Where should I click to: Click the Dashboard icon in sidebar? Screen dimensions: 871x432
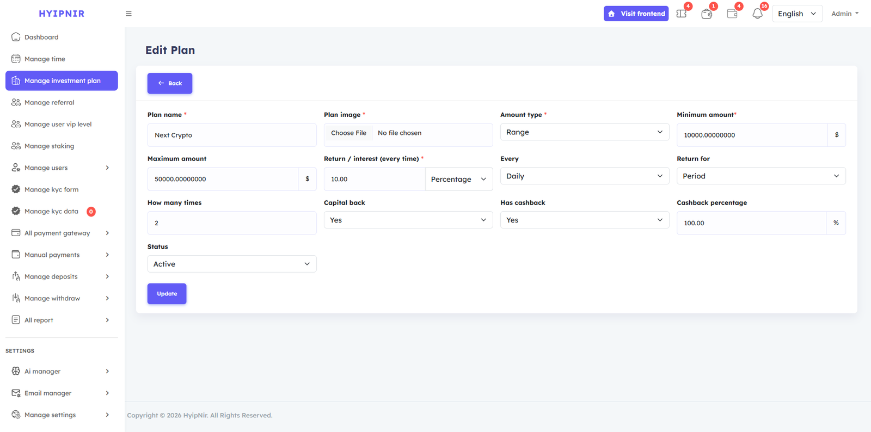pyautogui.click(x=16, y=37)
